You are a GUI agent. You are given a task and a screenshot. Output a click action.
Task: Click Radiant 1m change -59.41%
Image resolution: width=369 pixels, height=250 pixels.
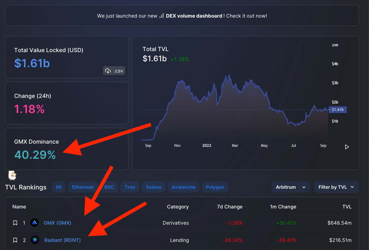[x=287, y=240]
